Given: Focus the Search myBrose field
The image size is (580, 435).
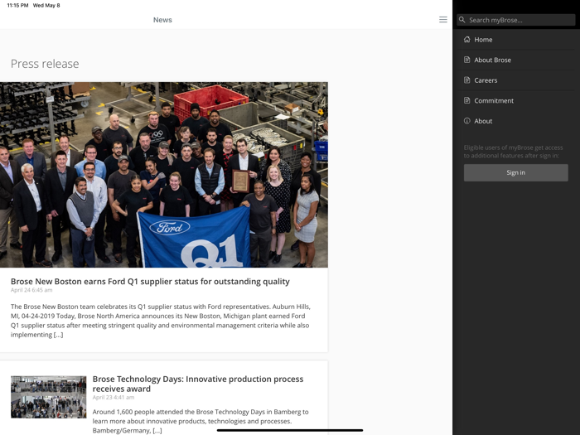Looking at the screenshot, I should click(515, 20).
